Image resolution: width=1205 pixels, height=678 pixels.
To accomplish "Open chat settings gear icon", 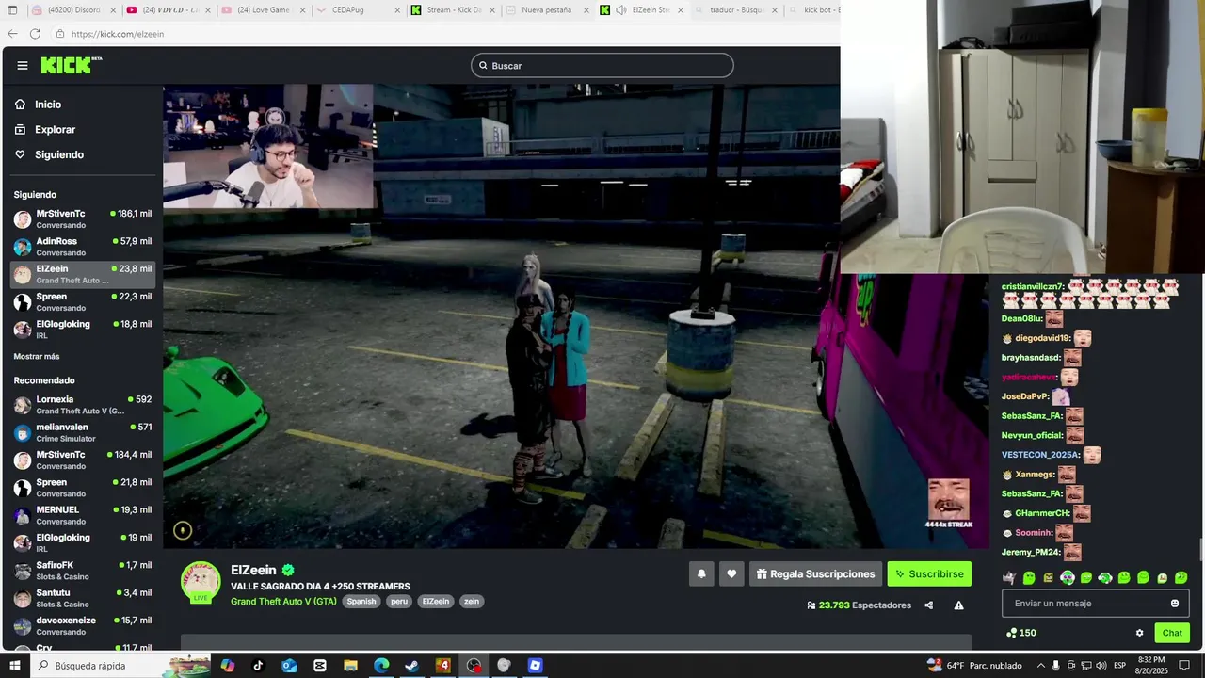I will tap(1139, 633).
